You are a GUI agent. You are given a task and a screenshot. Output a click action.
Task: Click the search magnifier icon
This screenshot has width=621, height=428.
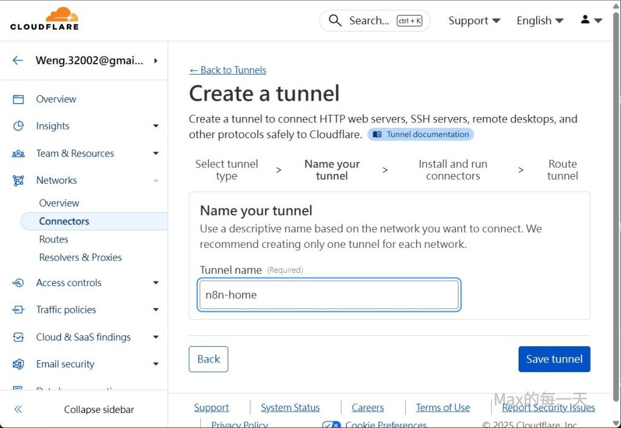click(335, 21)
